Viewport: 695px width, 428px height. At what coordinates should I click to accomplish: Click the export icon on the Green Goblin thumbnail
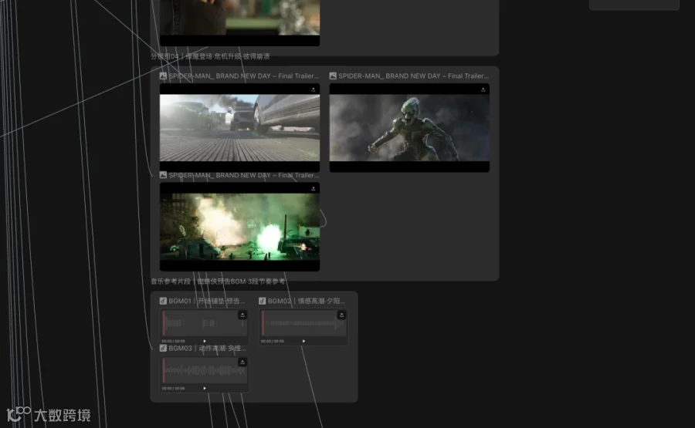point(483,89)
